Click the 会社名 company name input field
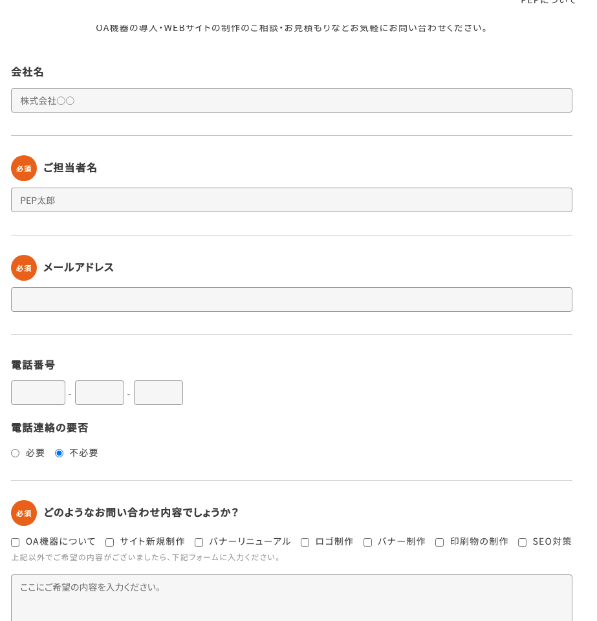The width and height of the screenshot is (597, 621). [291, 100]
